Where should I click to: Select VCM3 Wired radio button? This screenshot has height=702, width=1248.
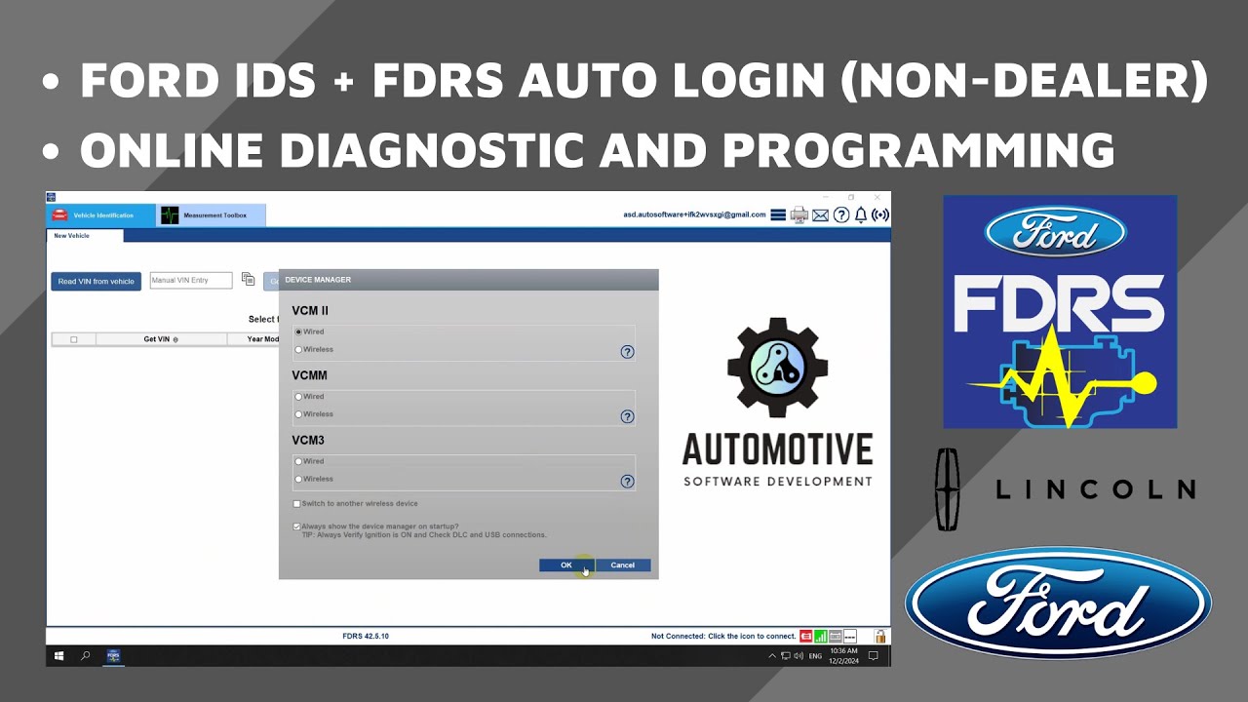pos(298,461)
